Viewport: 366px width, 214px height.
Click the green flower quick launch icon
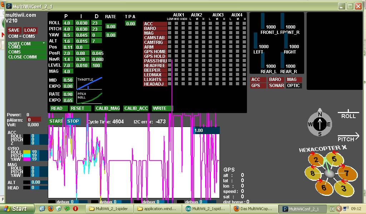click(67, 208)
